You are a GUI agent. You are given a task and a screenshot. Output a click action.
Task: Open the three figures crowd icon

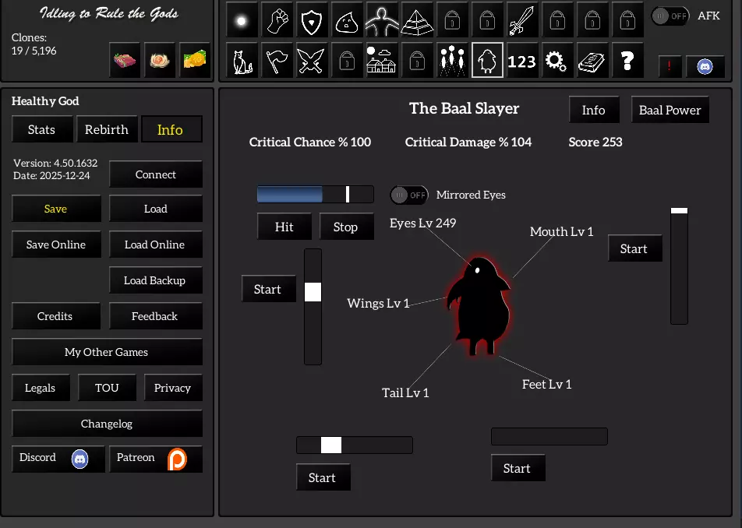[452, 60]
